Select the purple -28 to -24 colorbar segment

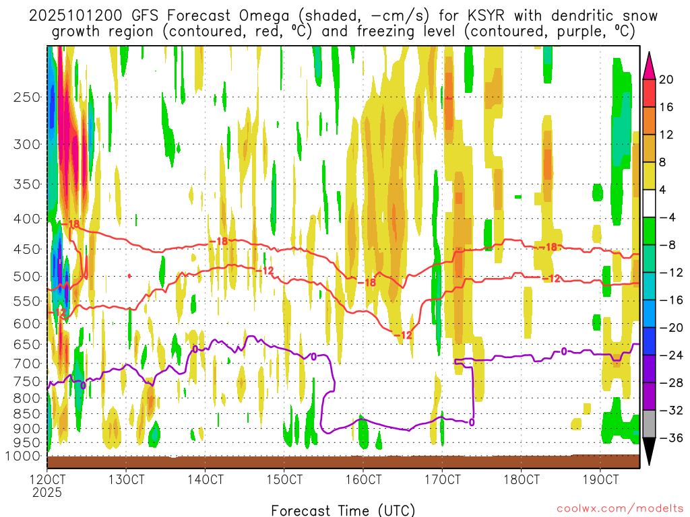click(x=649, y=369)
